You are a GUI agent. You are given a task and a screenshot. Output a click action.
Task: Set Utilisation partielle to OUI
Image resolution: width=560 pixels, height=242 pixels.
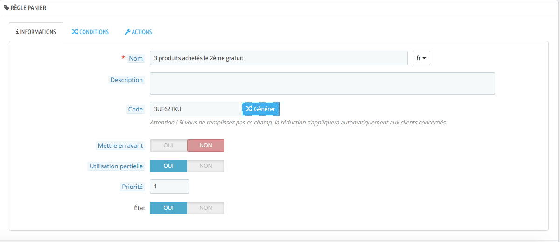pos(168,166)
